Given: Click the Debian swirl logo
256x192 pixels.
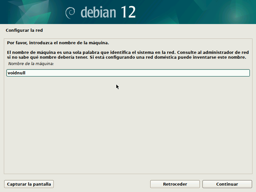Looking at the screenshot, I should [x=70, y=13].
